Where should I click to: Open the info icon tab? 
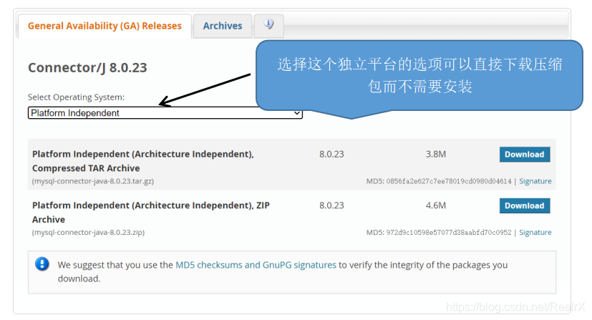coord(269,25)
